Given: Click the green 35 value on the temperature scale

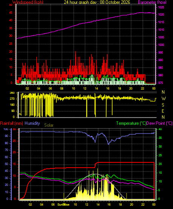Looking at the screenshot, I should point(160,138).
